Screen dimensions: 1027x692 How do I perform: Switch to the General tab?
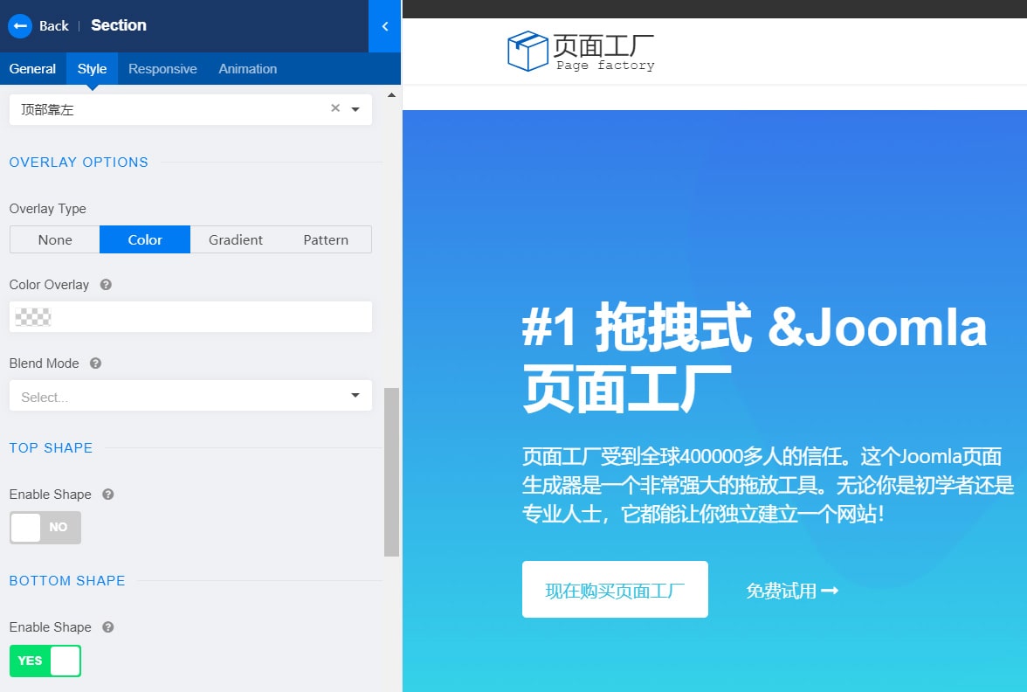(x=33, y=69)
